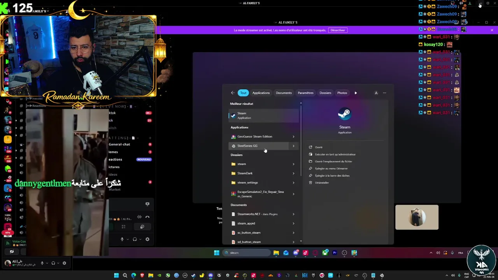Open Discord in streamed taskbar
Viewport: 498px width, 280px height.
[x=296, y=253]
